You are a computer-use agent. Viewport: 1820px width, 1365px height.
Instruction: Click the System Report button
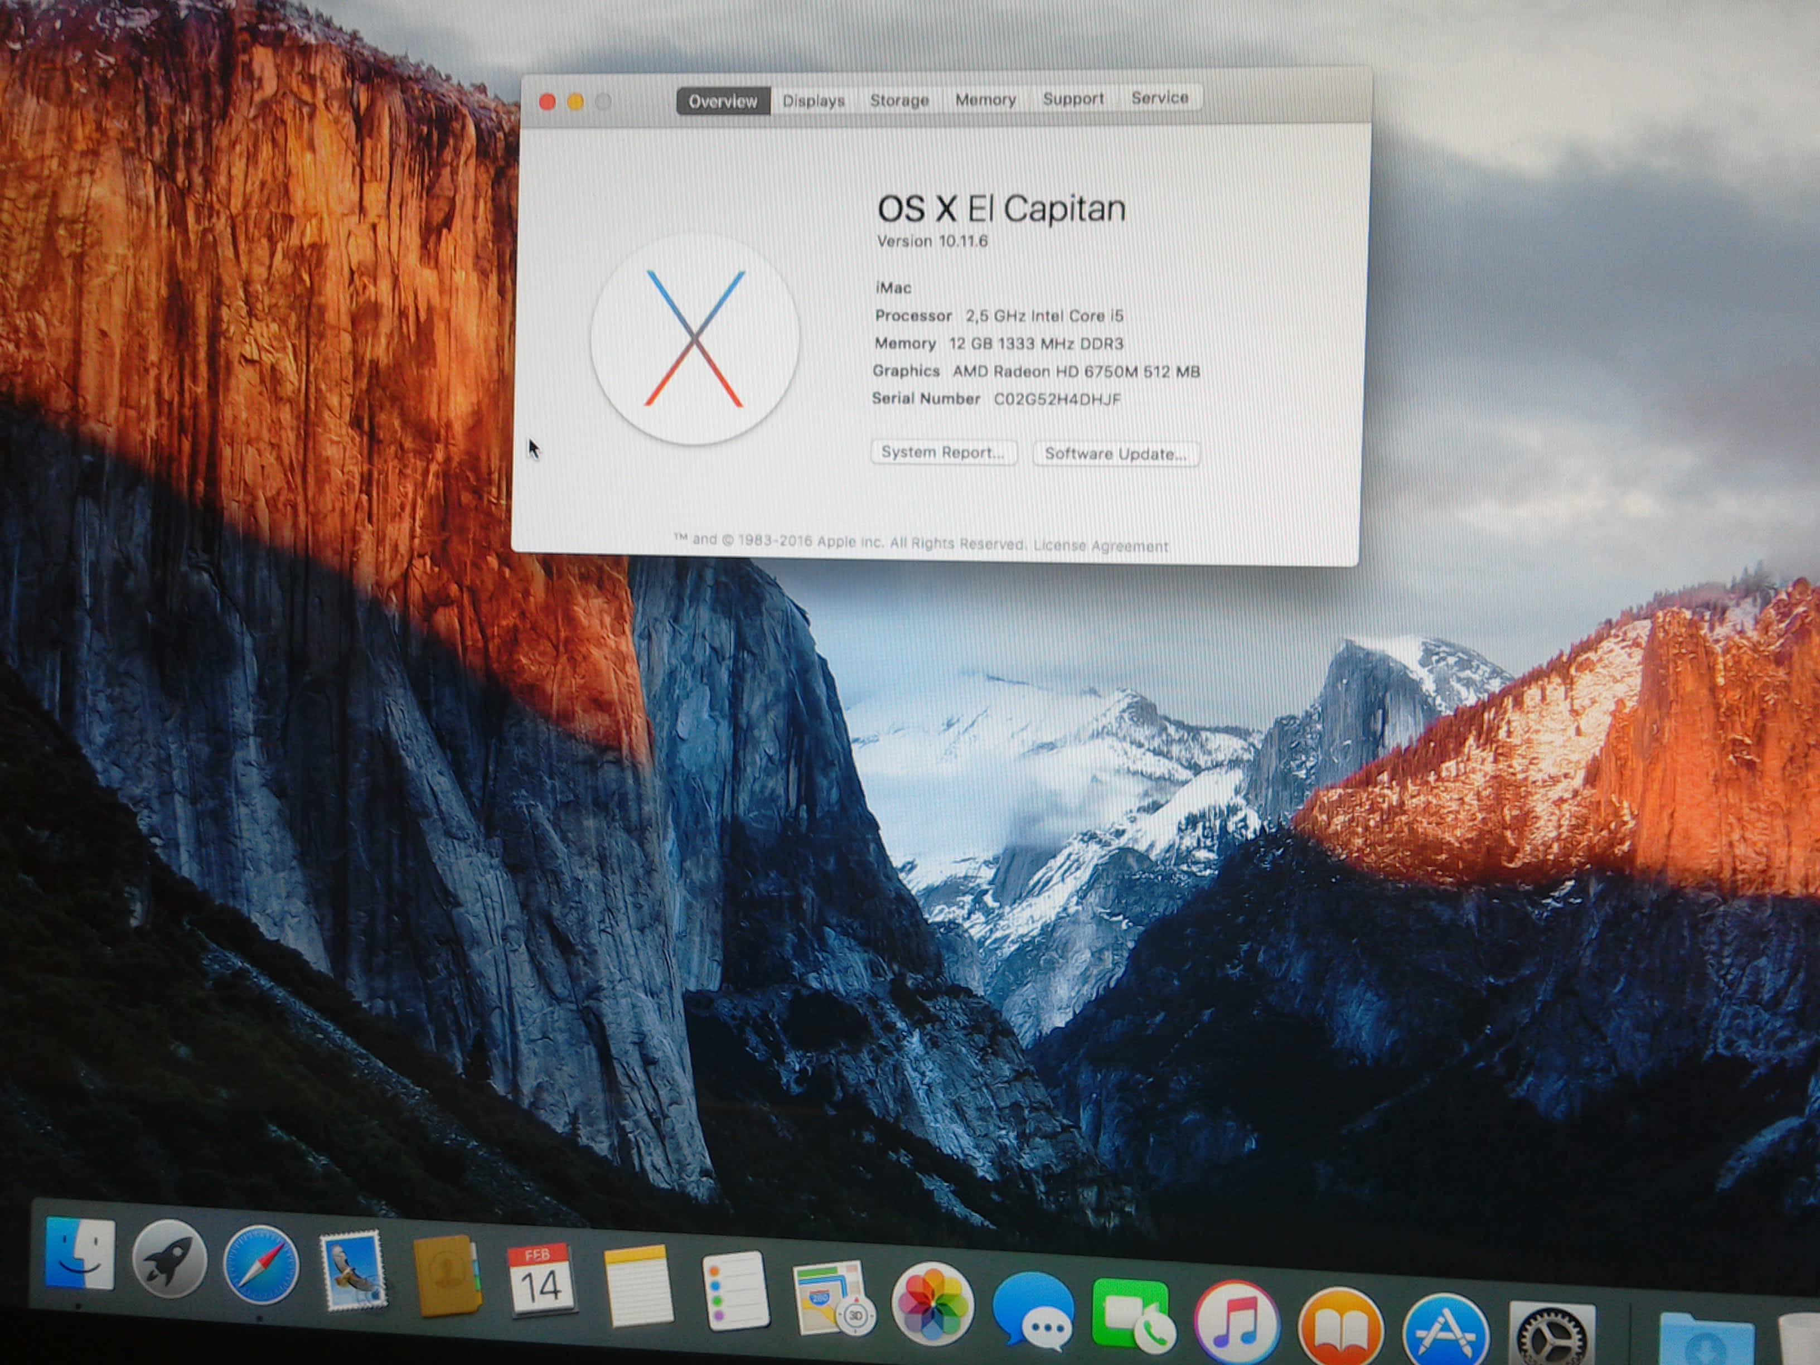pos(943,453)
